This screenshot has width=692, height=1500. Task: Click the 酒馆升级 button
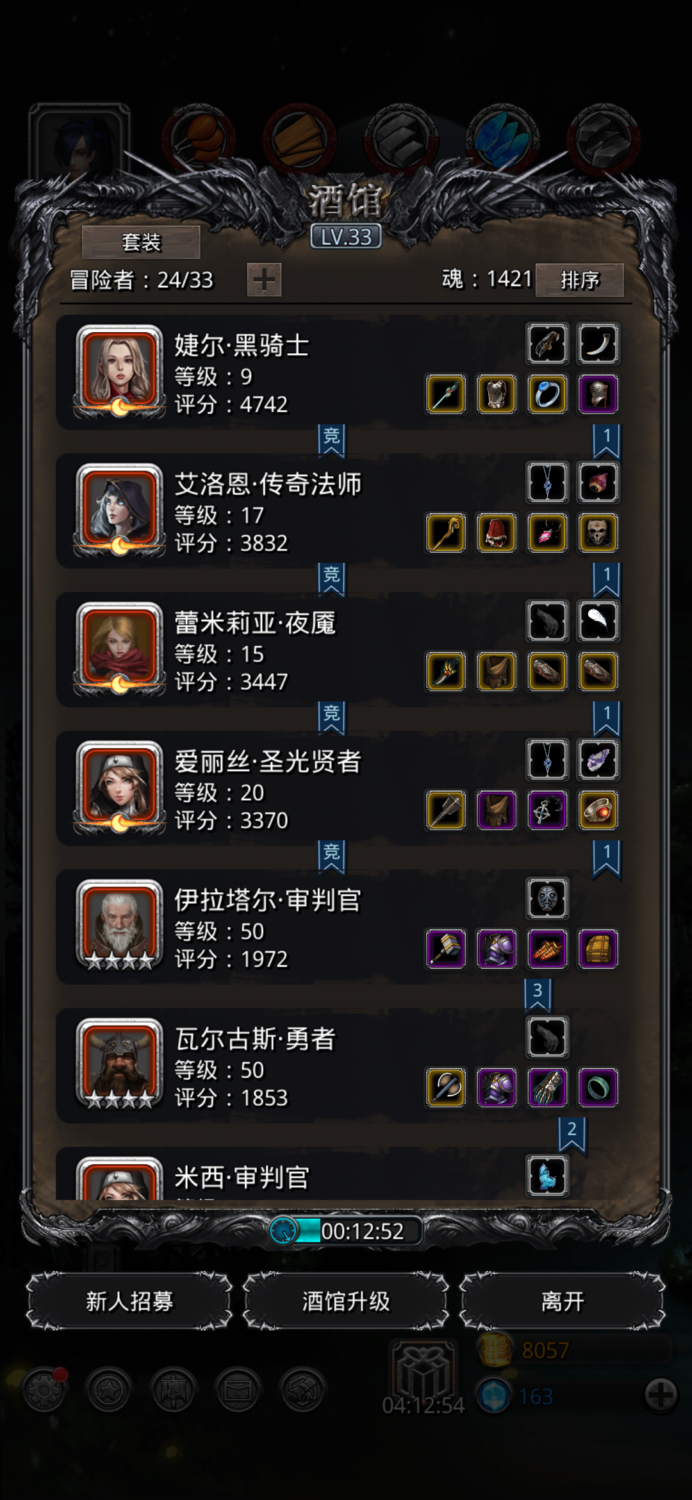[x=346, y=1301]
